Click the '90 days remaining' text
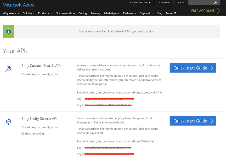Image resolution: width=226 pixels, height=165 pixels. [x=33, y=134]
